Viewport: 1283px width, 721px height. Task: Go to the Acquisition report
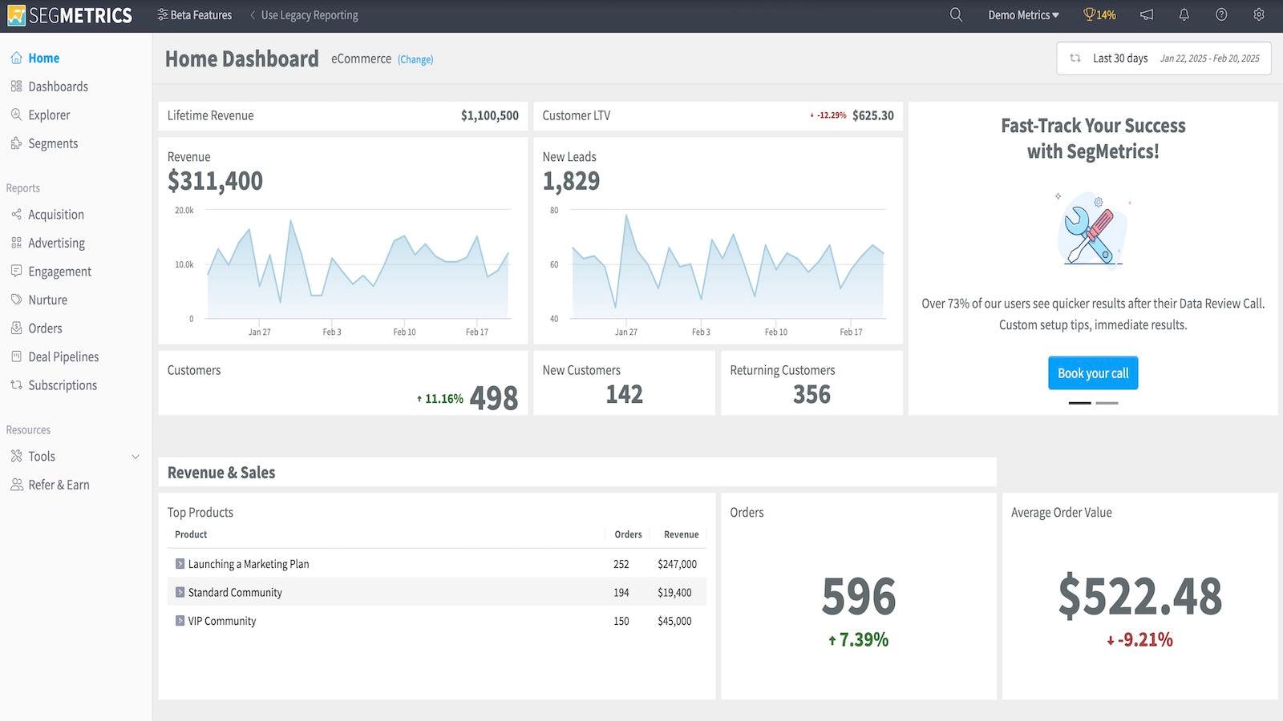[x=56, y=214]
